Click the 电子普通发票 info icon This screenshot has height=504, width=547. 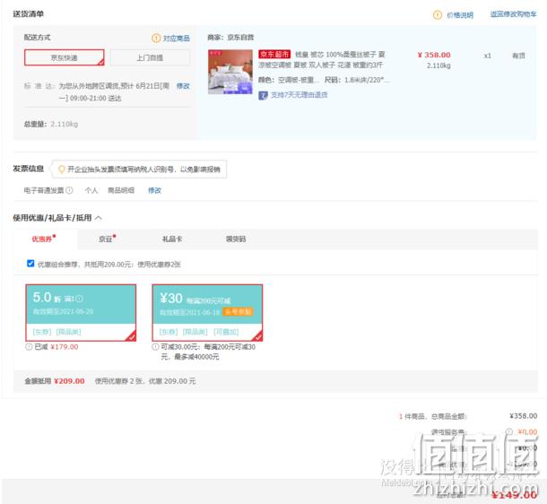69,190
